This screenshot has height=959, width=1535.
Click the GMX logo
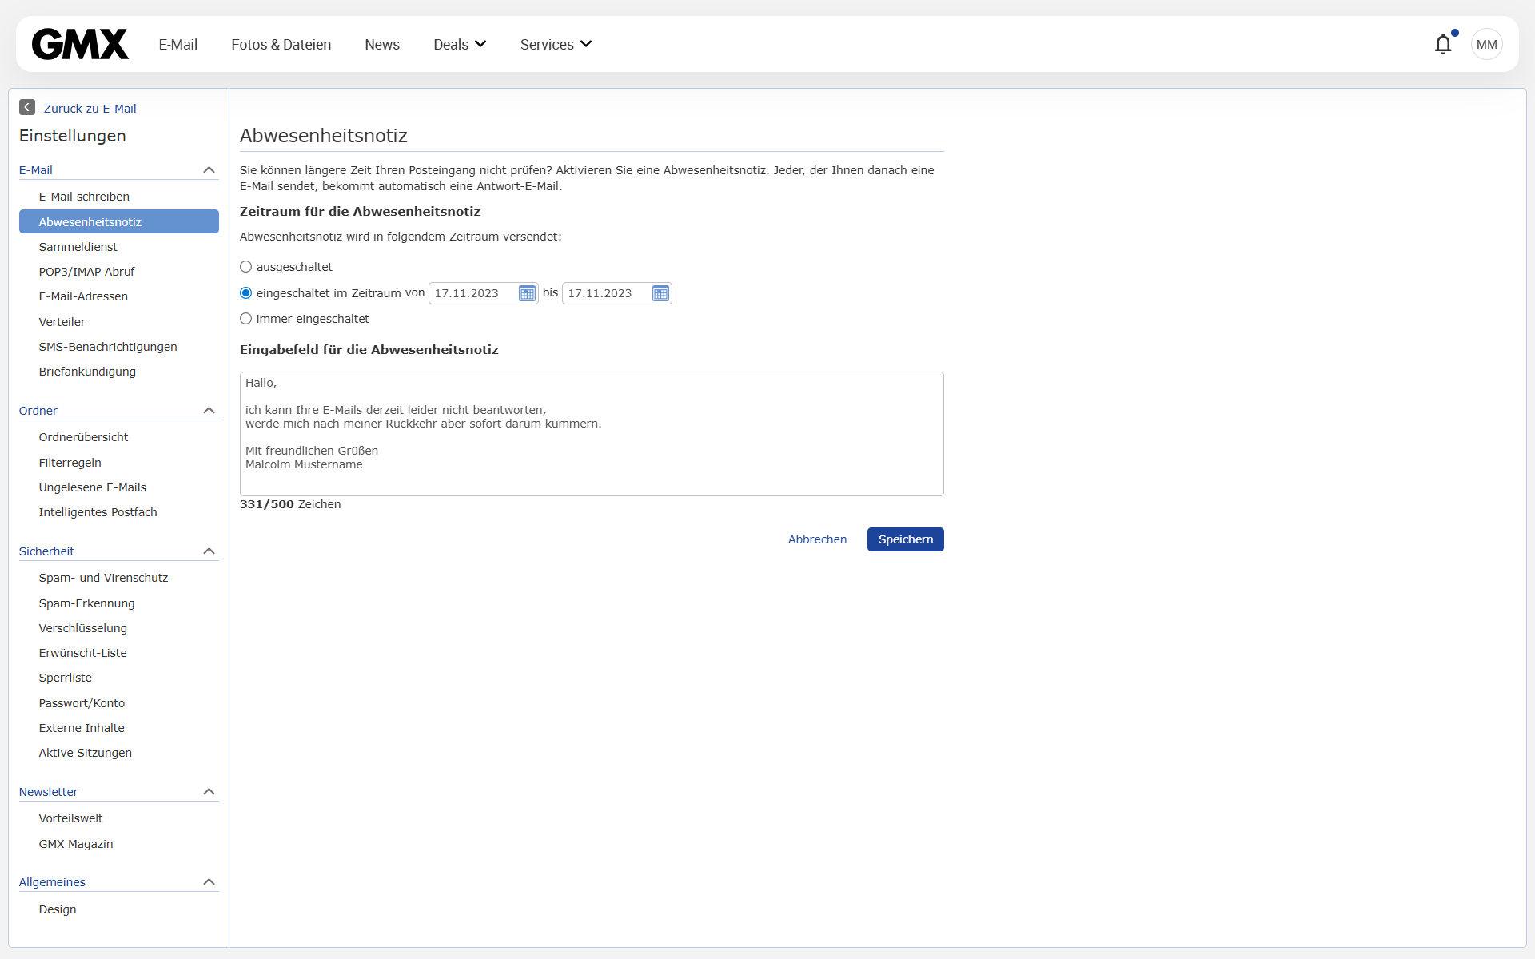click(79, 44)
